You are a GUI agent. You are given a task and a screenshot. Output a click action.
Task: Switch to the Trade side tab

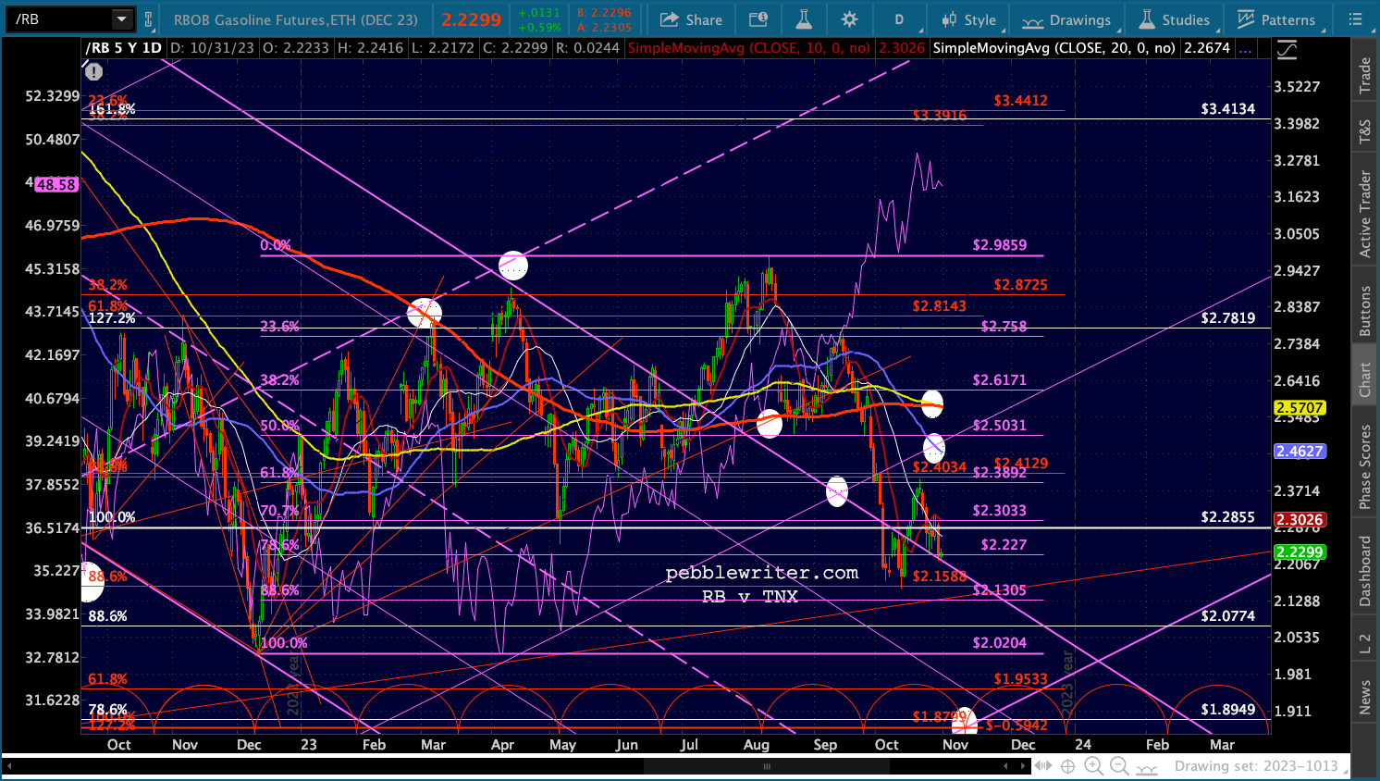(x=1364, y=76)
